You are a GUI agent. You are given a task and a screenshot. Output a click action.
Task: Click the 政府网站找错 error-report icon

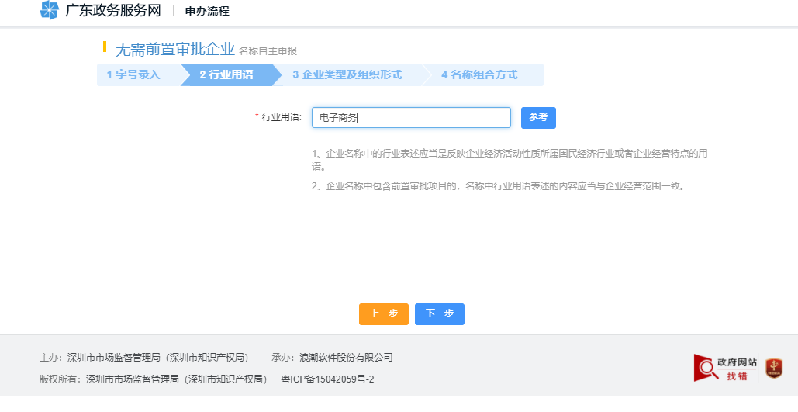point(724,368)
